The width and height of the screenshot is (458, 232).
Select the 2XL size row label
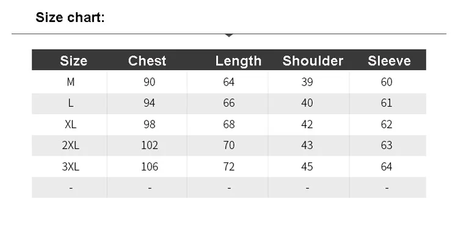click(x=71, y=145)
